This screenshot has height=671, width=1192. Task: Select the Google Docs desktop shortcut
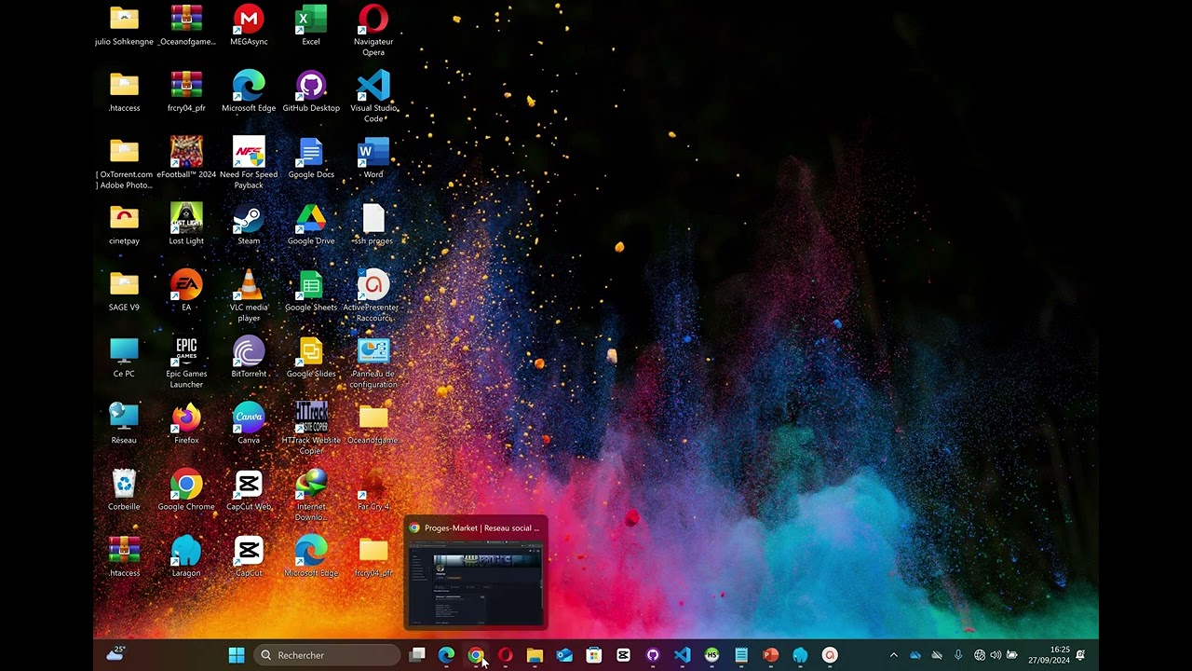(x=311, y=157)
